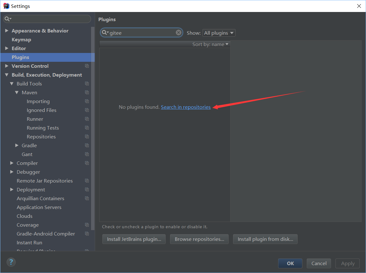The height and width of the screenshot is (273, 366).
Task: Open the Importing settings under Maven
Action: [x=38, y=102]
